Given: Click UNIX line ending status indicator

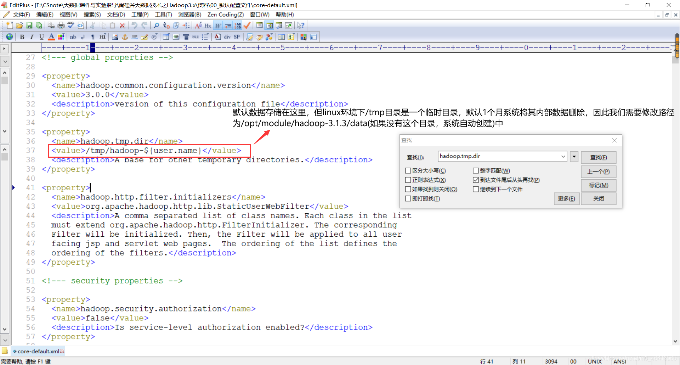Looking at the screenshot, I should pos(595,361).
